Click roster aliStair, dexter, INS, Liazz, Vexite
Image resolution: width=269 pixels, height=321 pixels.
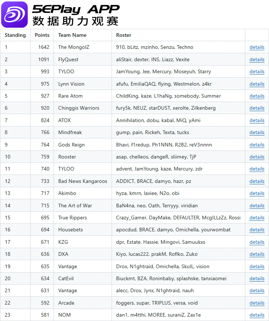tap(153, 59)
